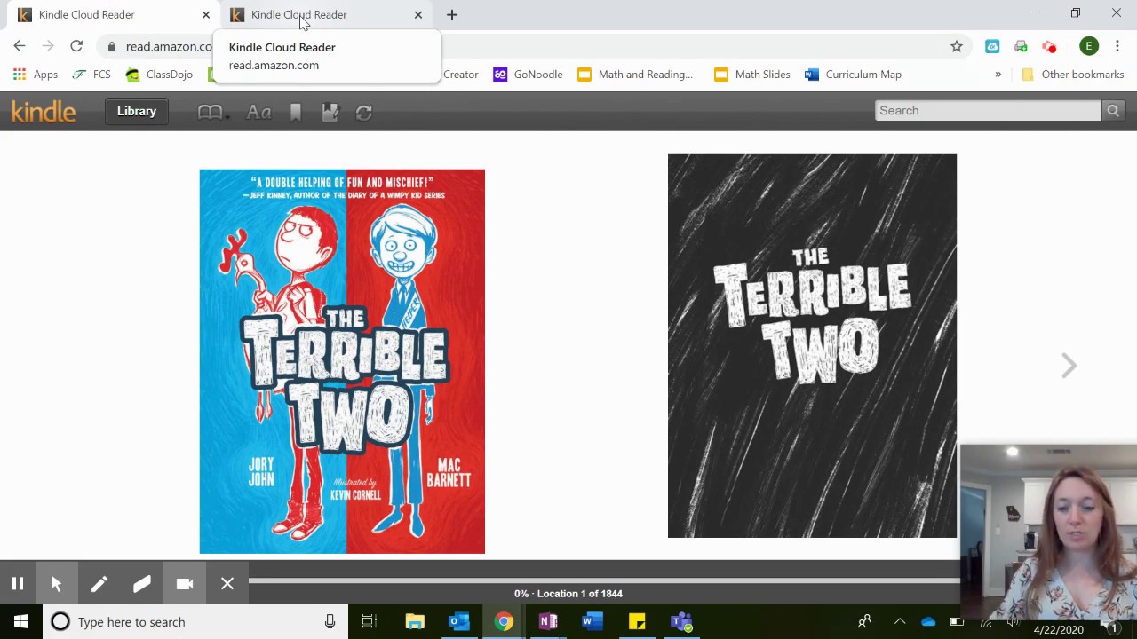The width and height of the screenshot is (1137, 639).
Task: Go to the next page arrow
Action: pos(1069,365)
